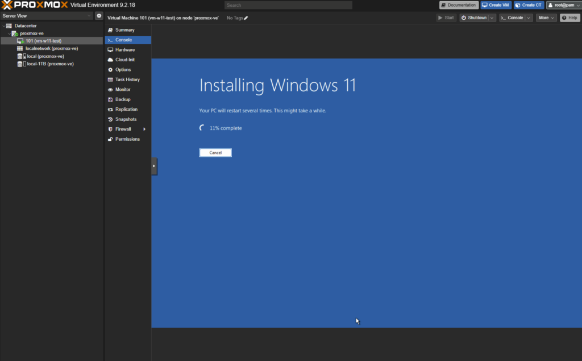
Task: Click the Shutdown power icon
Action: tap(464, 18)
